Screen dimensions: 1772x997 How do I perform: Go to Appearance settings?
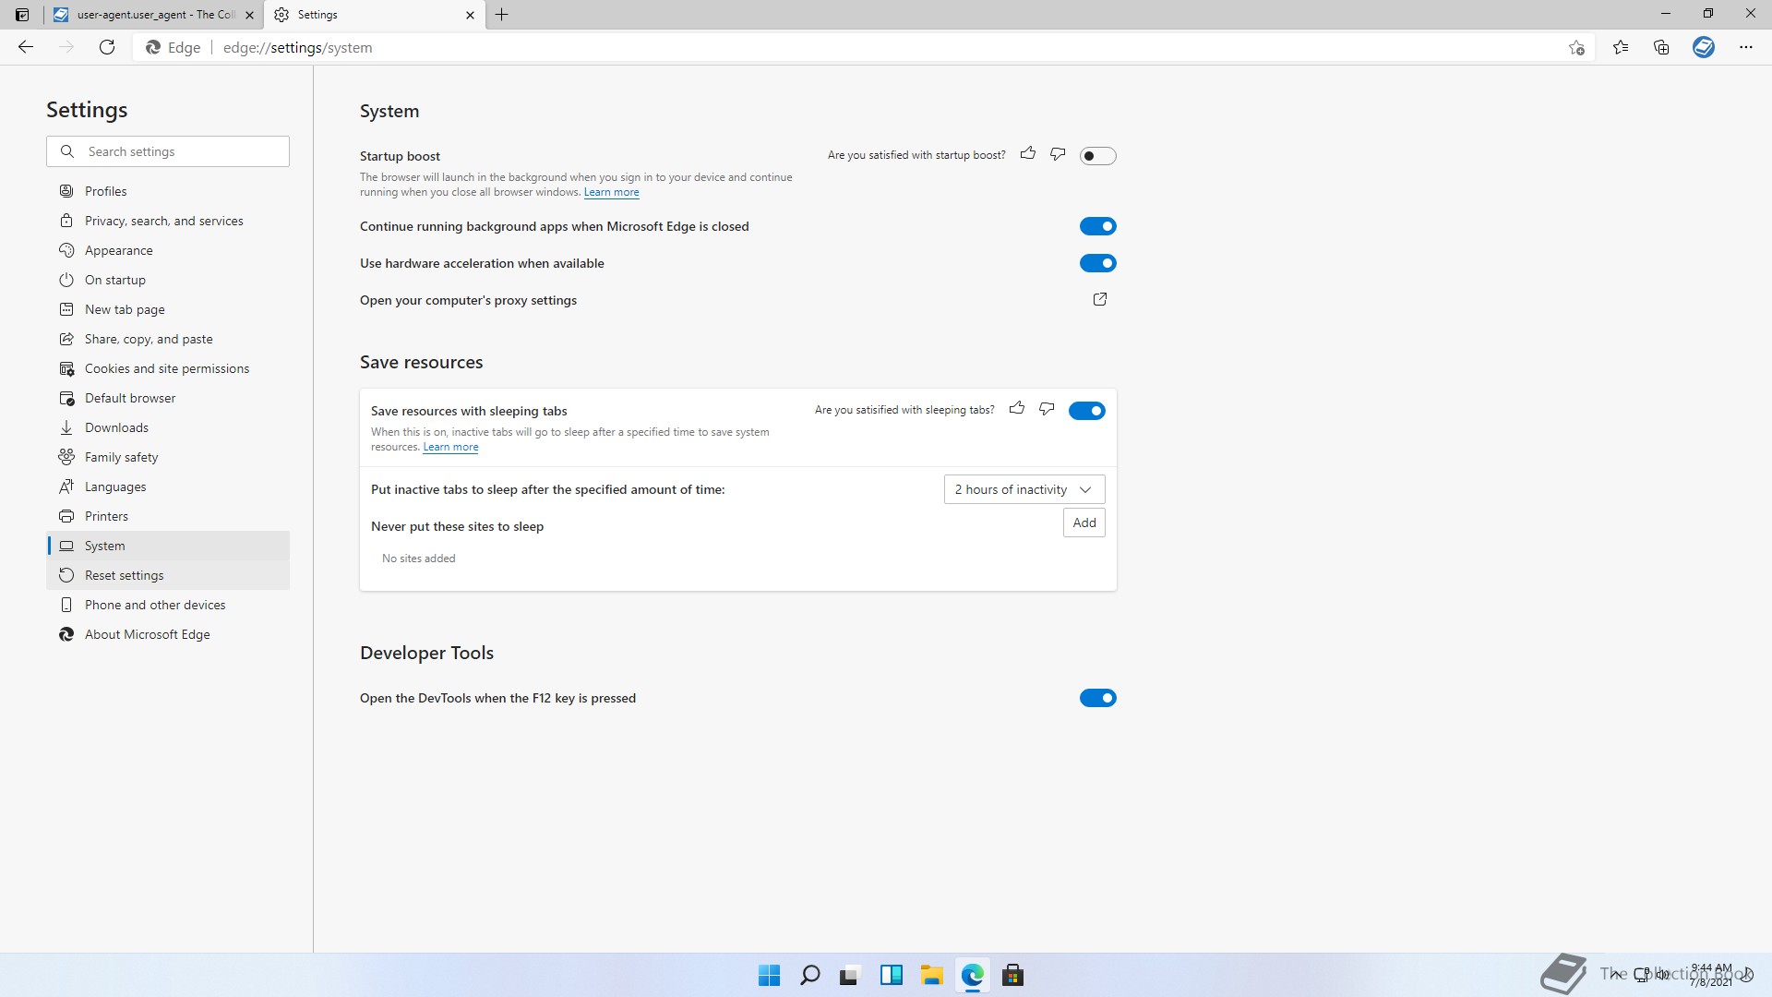click(x=168, y=250)
